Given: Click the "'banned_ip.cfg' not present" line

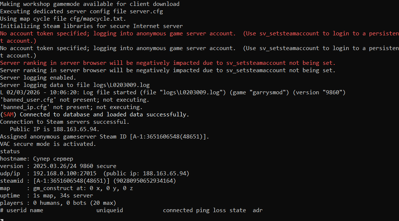Looking at the screenshot, I should (x=71, y=107).
